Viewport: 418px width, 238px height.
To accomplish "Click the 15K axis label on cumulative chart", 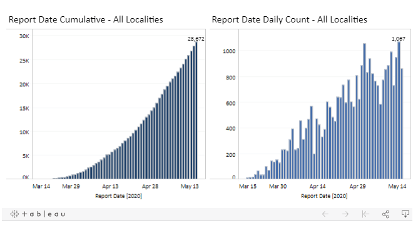I will (24, 108).
